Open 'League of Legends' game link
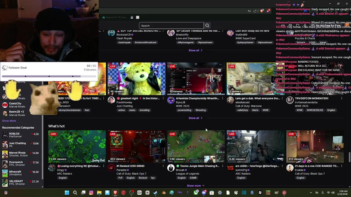The height and width of the screenshot is (197, 351). coord(188,174)
